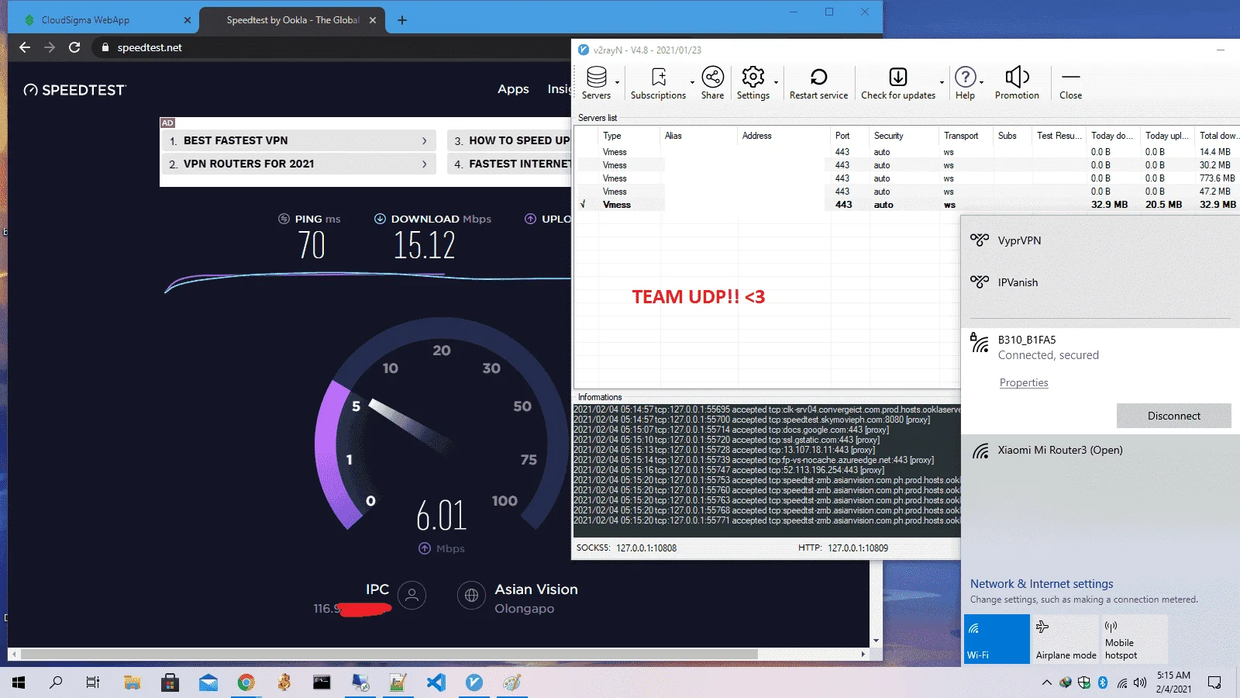This screenshot has width=1240, height=698.
Task: Switch to v2rayN on the taskbar
Action: pos(474,682)
